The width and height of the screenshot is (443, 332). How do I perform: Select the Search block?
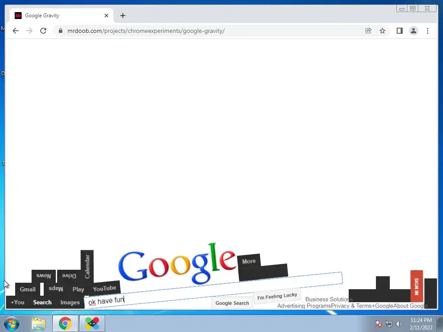42,302
